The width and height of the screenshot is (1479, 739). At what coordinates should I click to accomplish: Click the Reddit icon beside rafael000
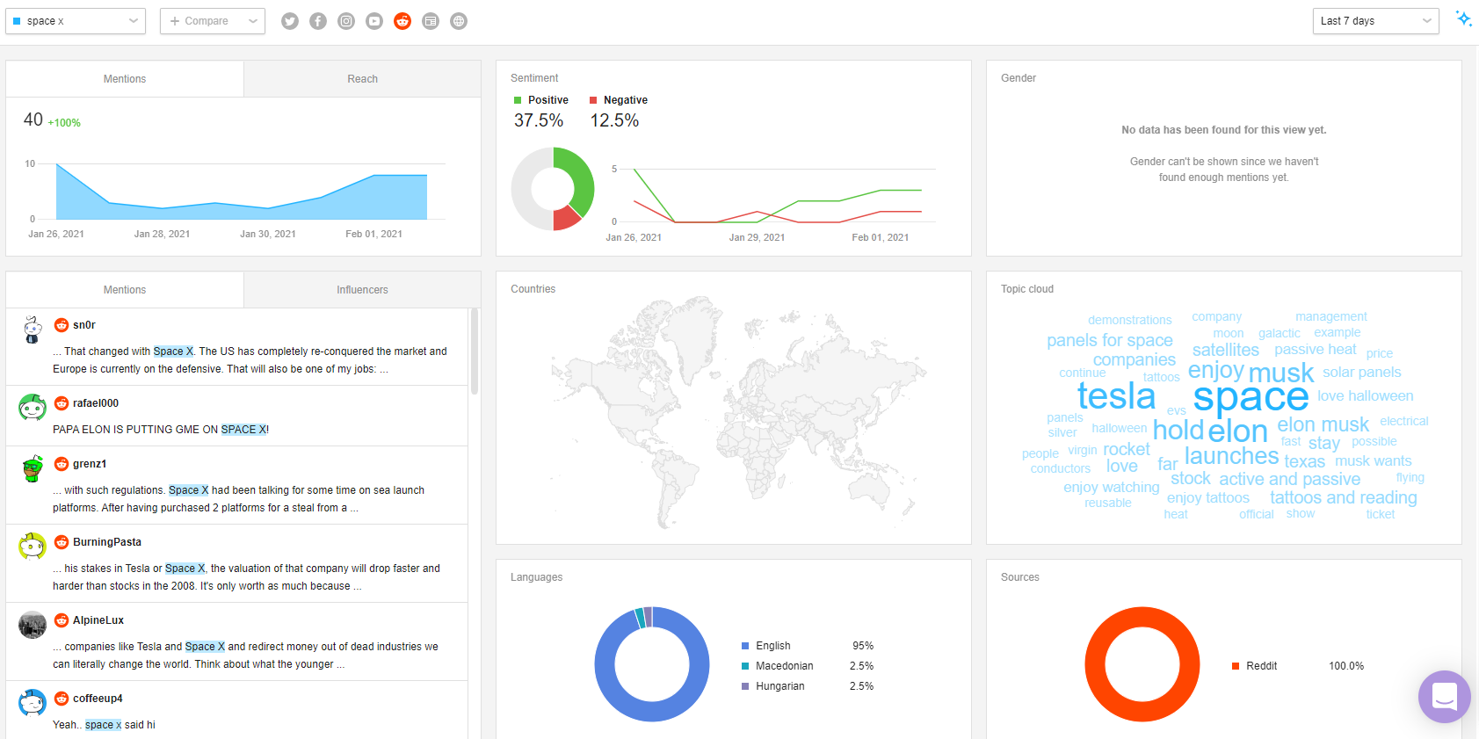(62, 403)
